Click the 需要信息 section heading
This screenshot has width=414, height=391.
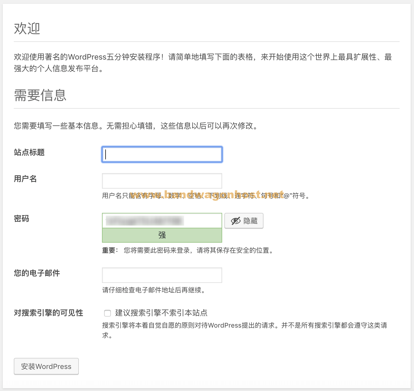tap(40, 95)
